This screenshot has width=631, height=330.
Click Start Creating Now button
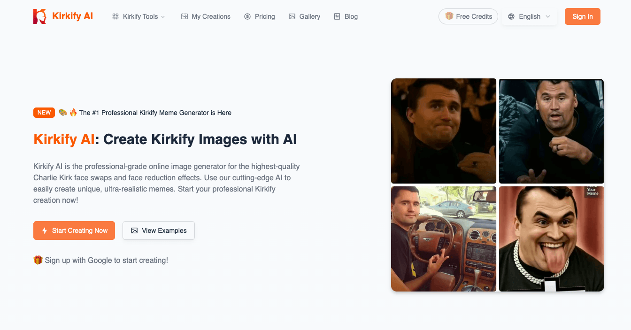pyautogui.click(x=74, y=230)
